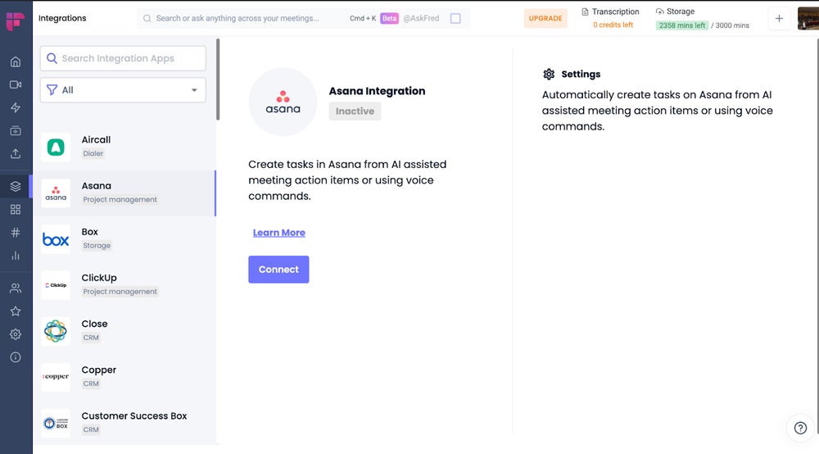Select Box integration entry

tap(124, 239)
